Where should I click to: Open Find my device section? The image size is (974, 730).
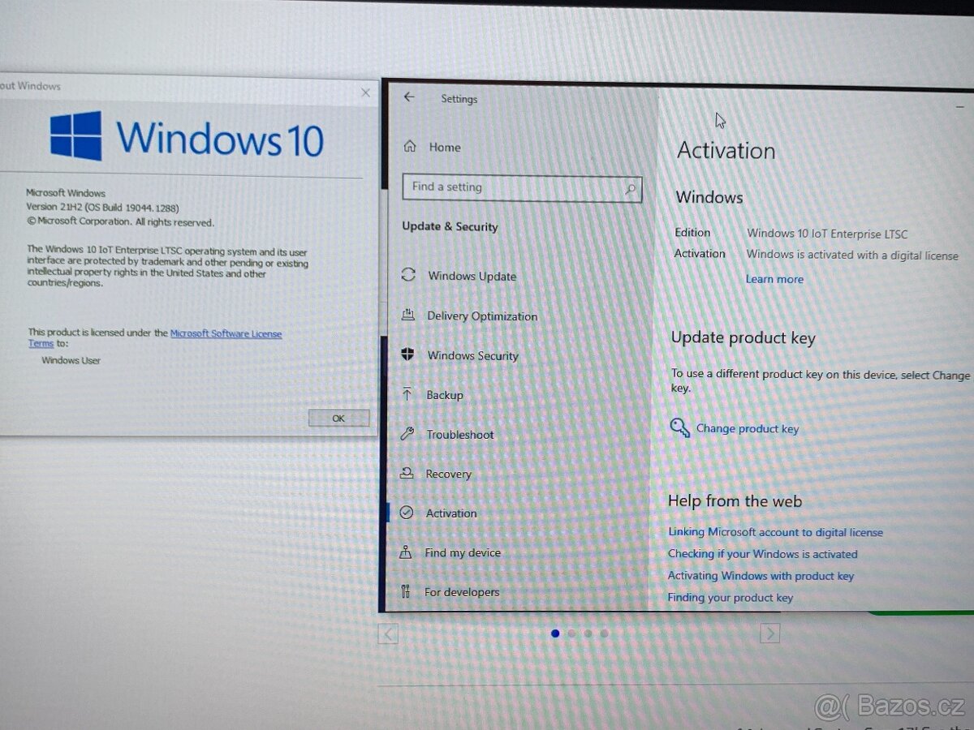point(462,552)
